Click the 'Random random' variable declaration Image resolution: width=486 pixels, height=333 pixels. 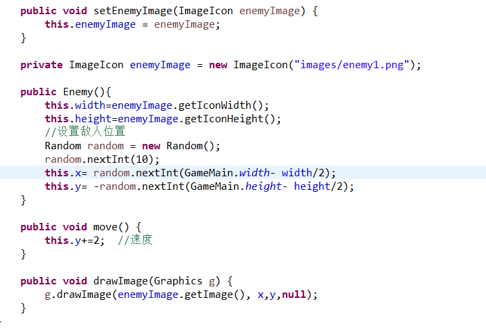84,146
